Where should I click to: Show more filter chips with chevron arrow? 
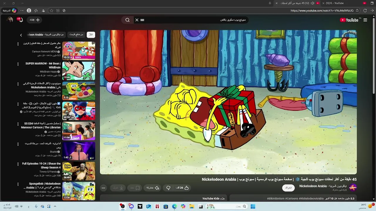point(21,35)
